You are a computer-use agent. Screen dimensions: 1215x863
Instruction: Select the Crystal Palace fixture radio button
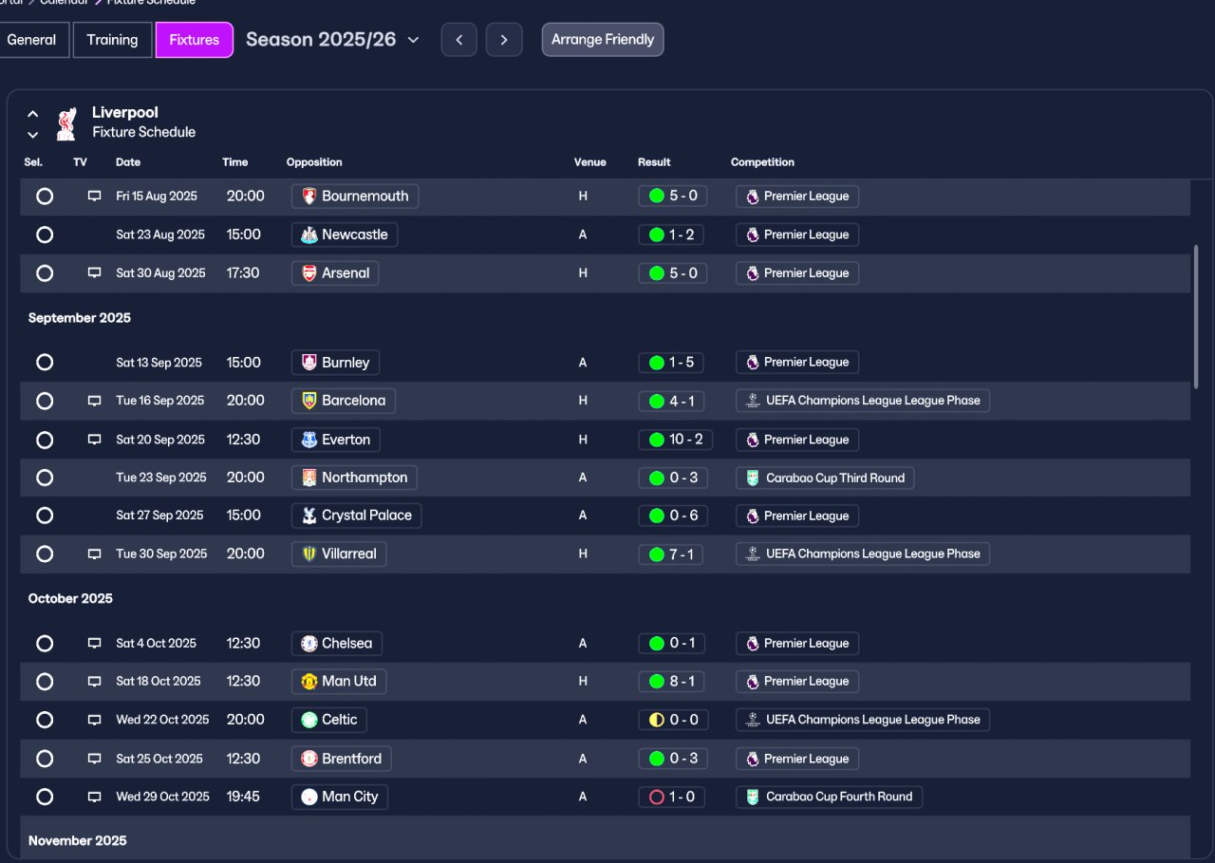(45, 516)
